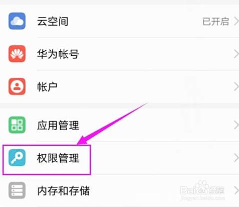Click the Baidu 经验 watermark logo
The image size is (239, 207).
tap(202, 189)
